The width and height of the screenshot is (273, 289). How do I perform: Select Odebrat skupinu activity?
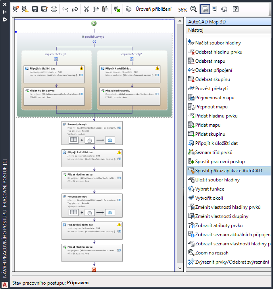tap(229, 79)
